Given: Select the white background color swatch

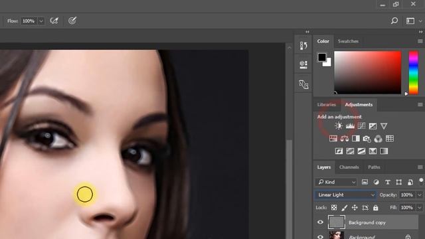Looking at the screenshot, I should tap(327, 63).
